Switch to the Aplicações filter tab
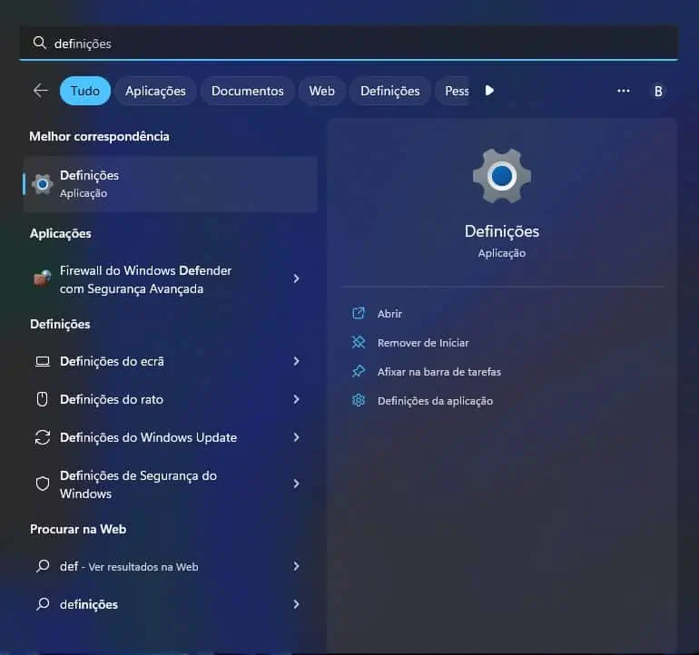The height and width of the screenshot is (655, 699). [155, 91]
